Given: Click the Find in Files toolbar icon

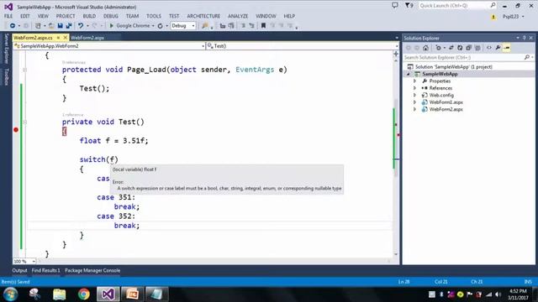Looking at the screenshot, I should pyautogui.click(x=205, y=26).
